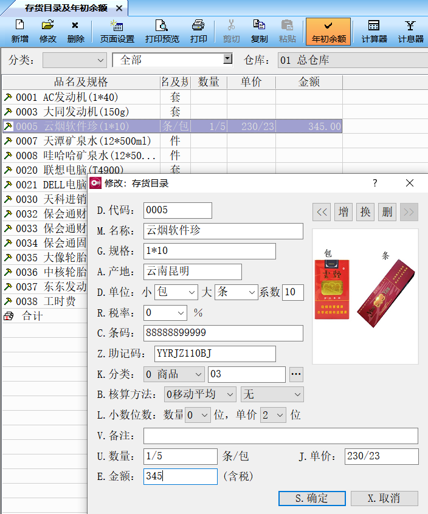Open 页面设置 page setup

pyautogui.click(x=117, y=32)
